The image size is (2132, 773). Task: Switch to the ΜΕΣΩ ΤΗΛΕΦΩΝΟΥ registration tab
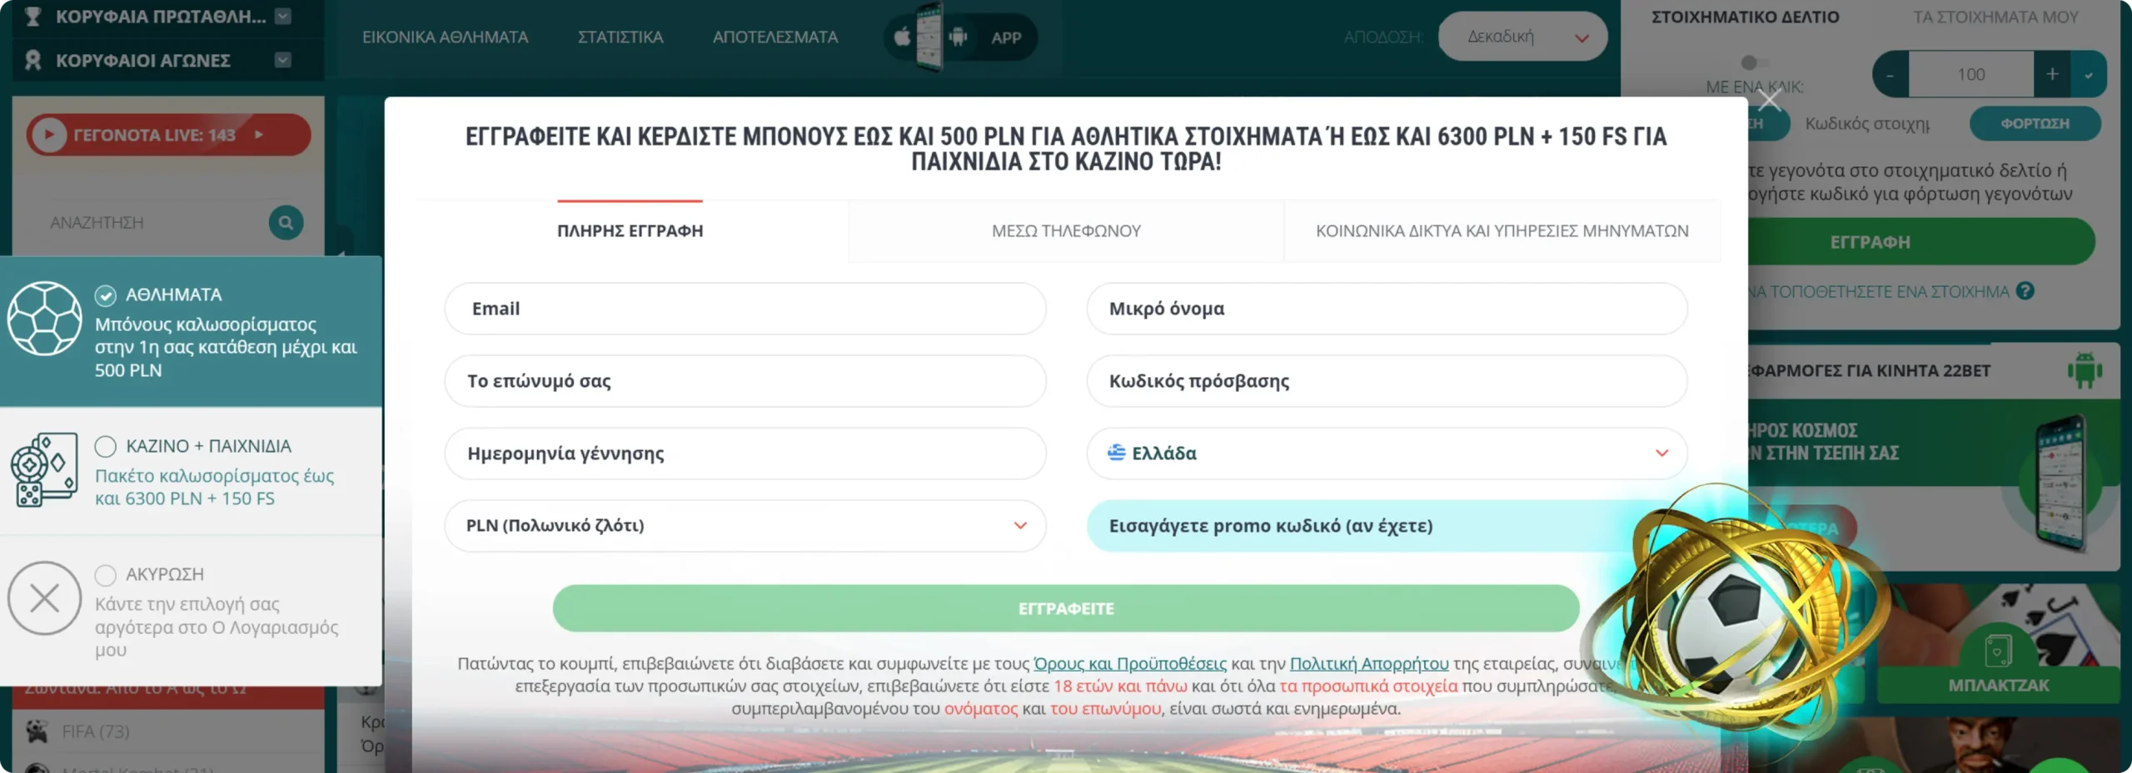(1067, 230)
